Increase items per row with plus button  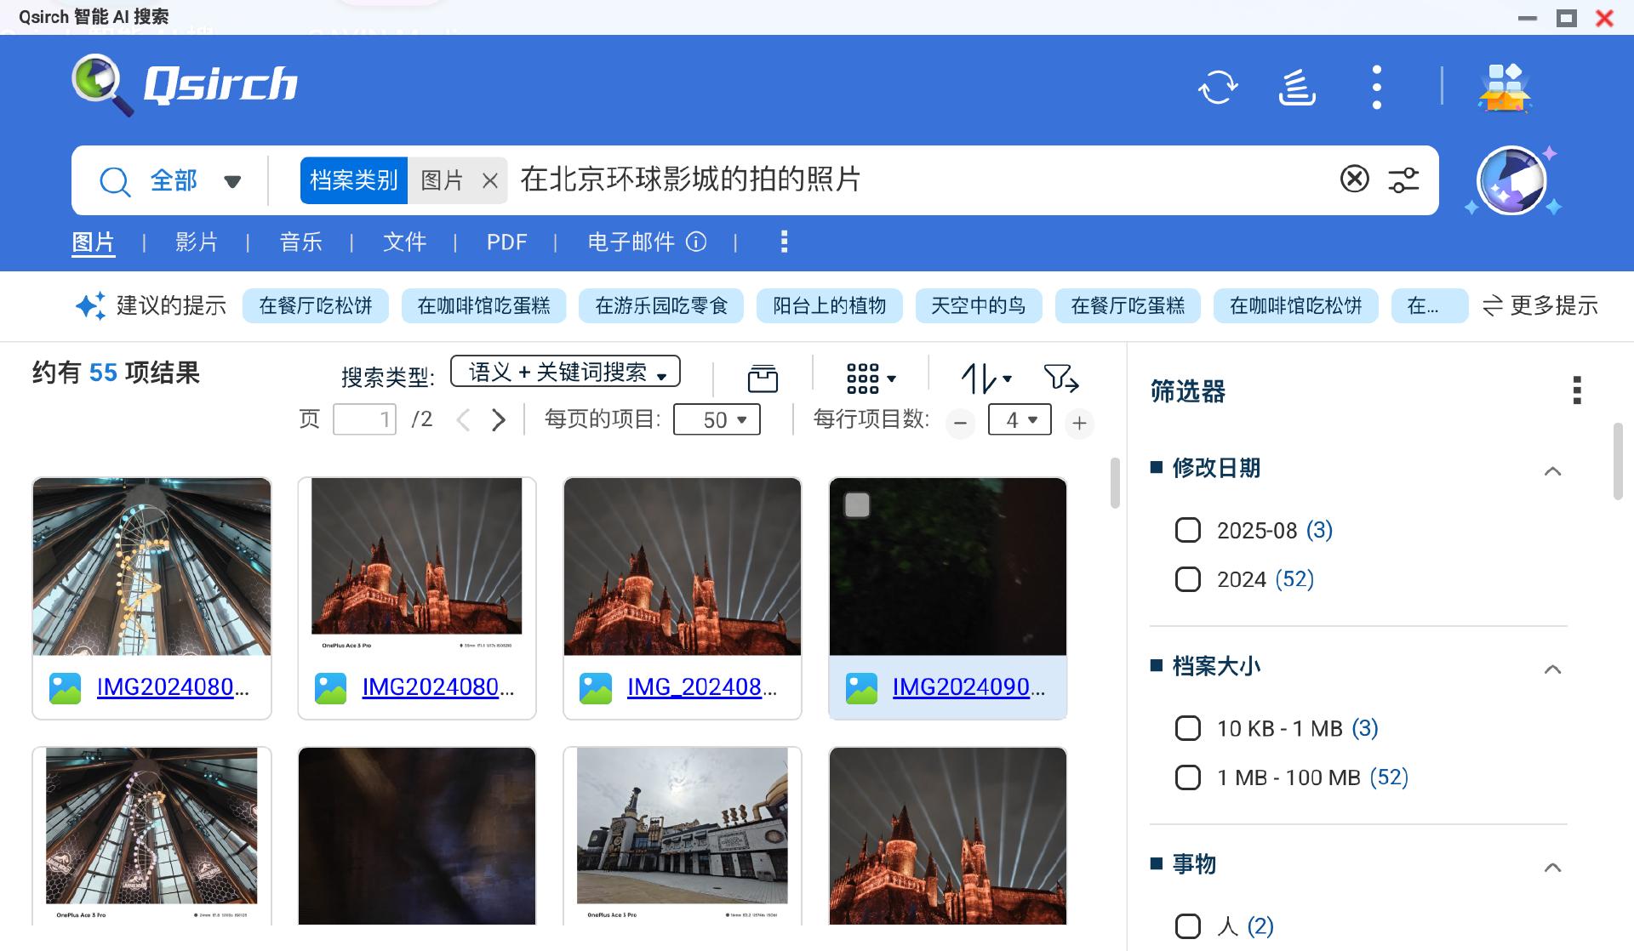click(1079, 423)
